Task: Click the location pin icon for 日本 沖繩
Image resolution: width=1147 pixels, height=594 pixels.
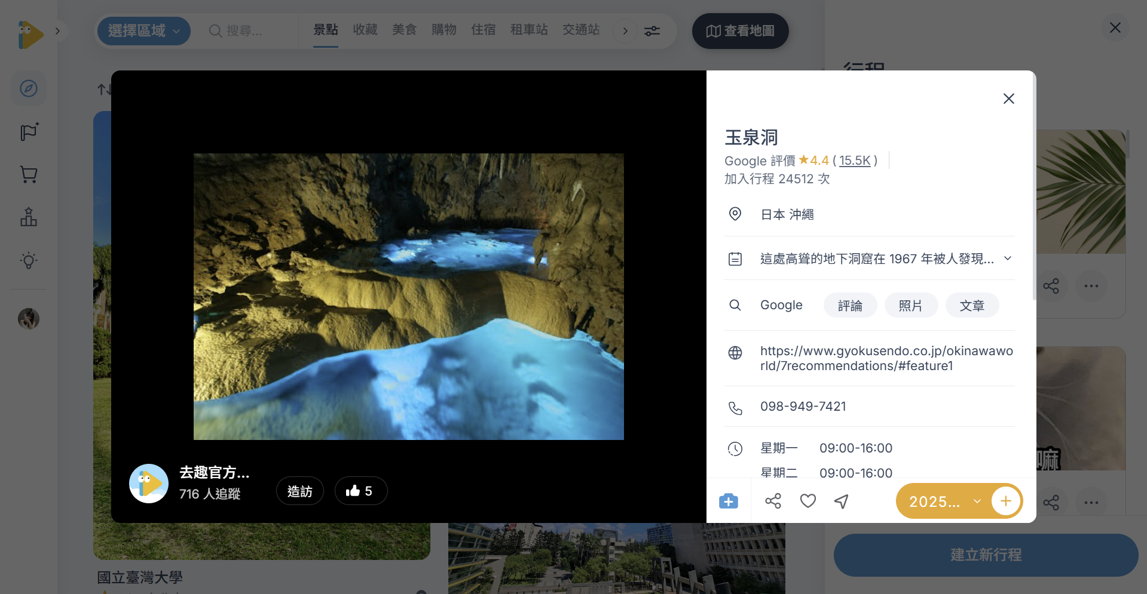Action: tap(735, 214)
